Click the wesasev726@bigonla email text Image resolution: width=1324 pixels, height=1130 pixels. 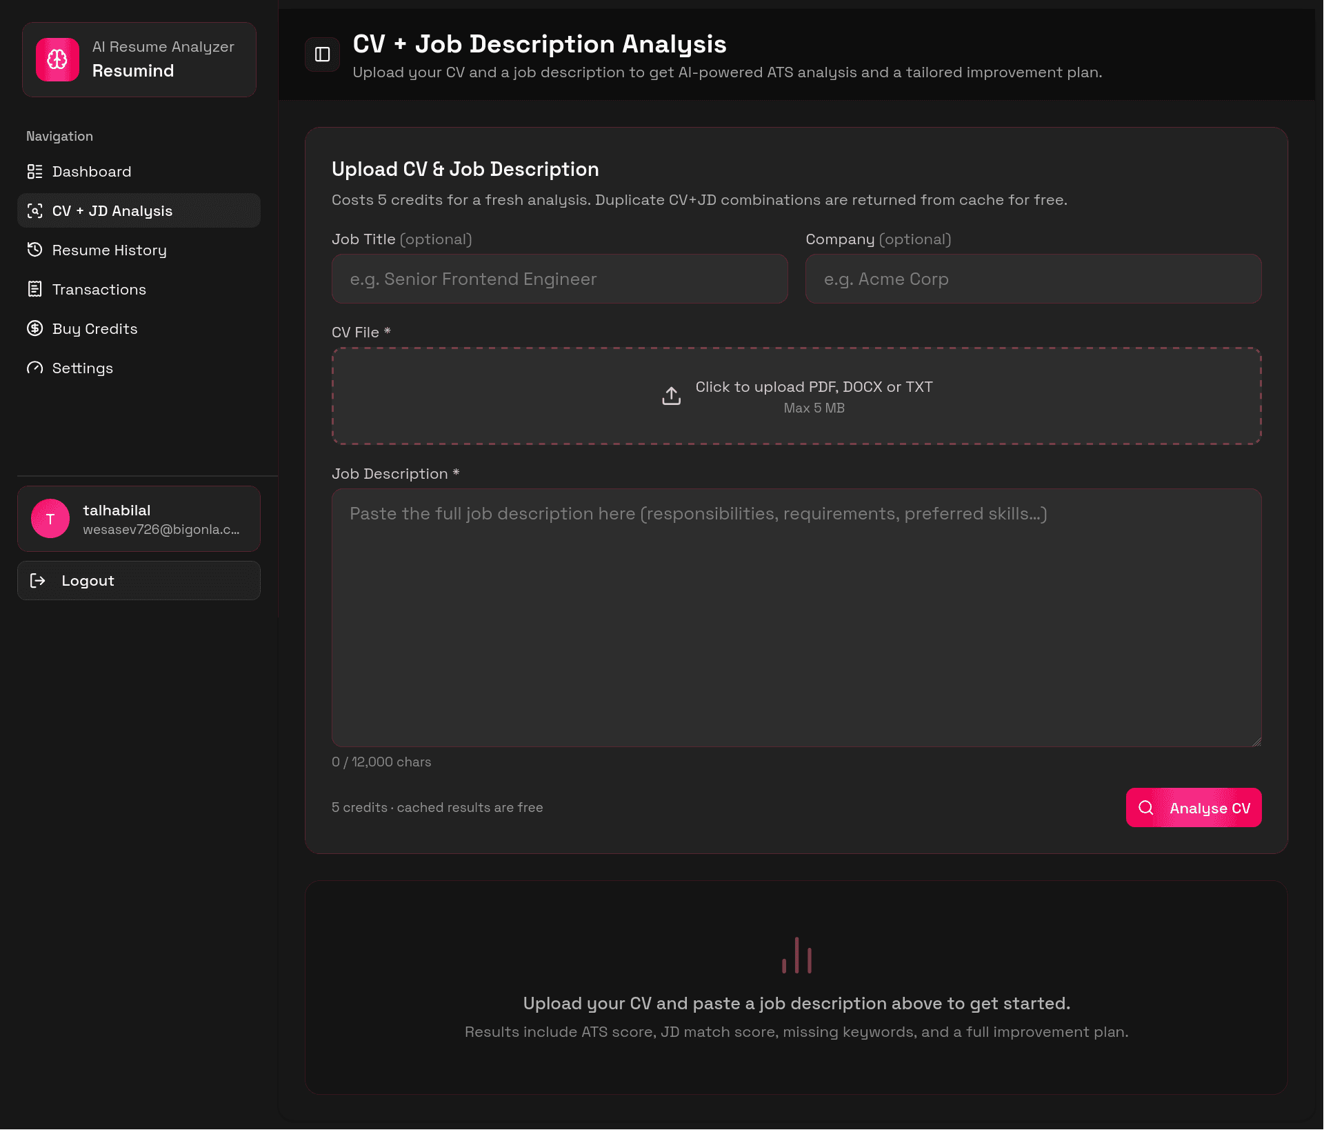(x=161, y=529)
